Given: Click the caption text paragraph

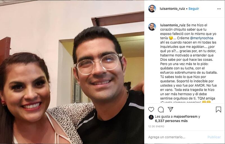Looking at the screenshot, I should click(188, 64).
